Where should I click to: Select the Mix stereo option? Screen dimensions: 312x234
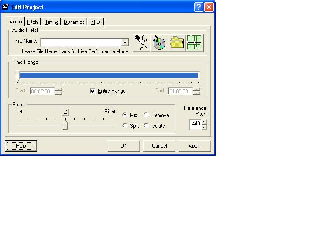point(125,115)
